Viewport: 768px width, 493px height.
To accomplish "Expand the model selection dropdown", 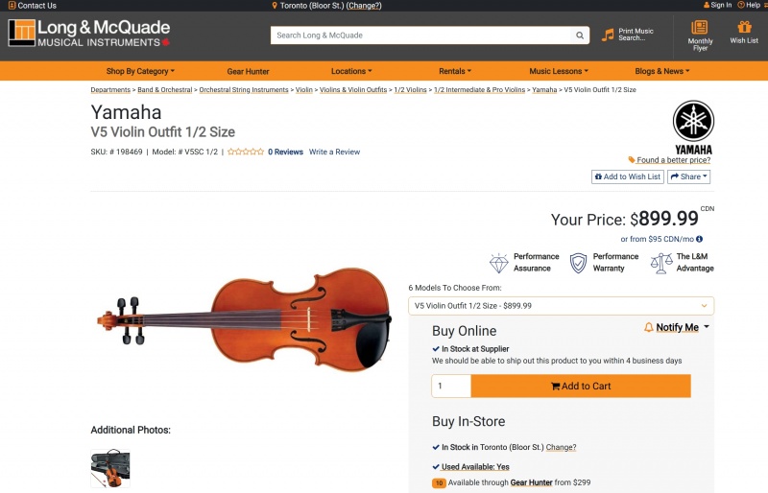I will tap(561, 306).
